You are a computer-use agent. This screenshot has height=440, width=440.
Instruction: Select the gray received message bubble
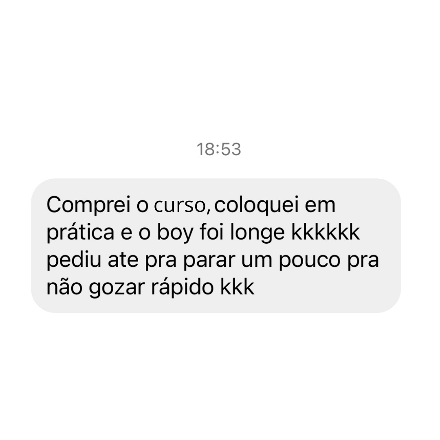216,246
